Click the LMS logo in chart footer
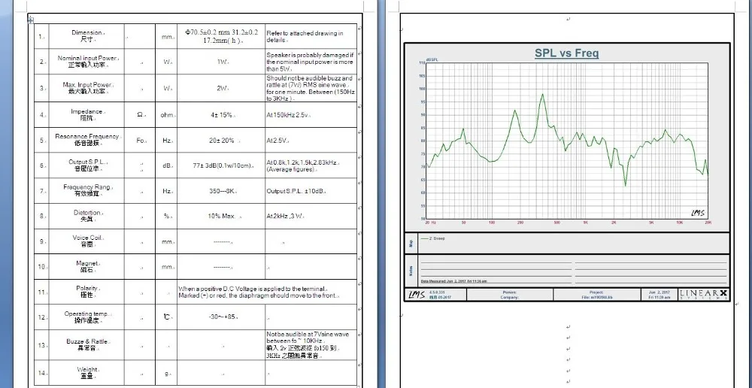Image resolution: width=752 pixels, height=388 pixels. click(417, 295)
